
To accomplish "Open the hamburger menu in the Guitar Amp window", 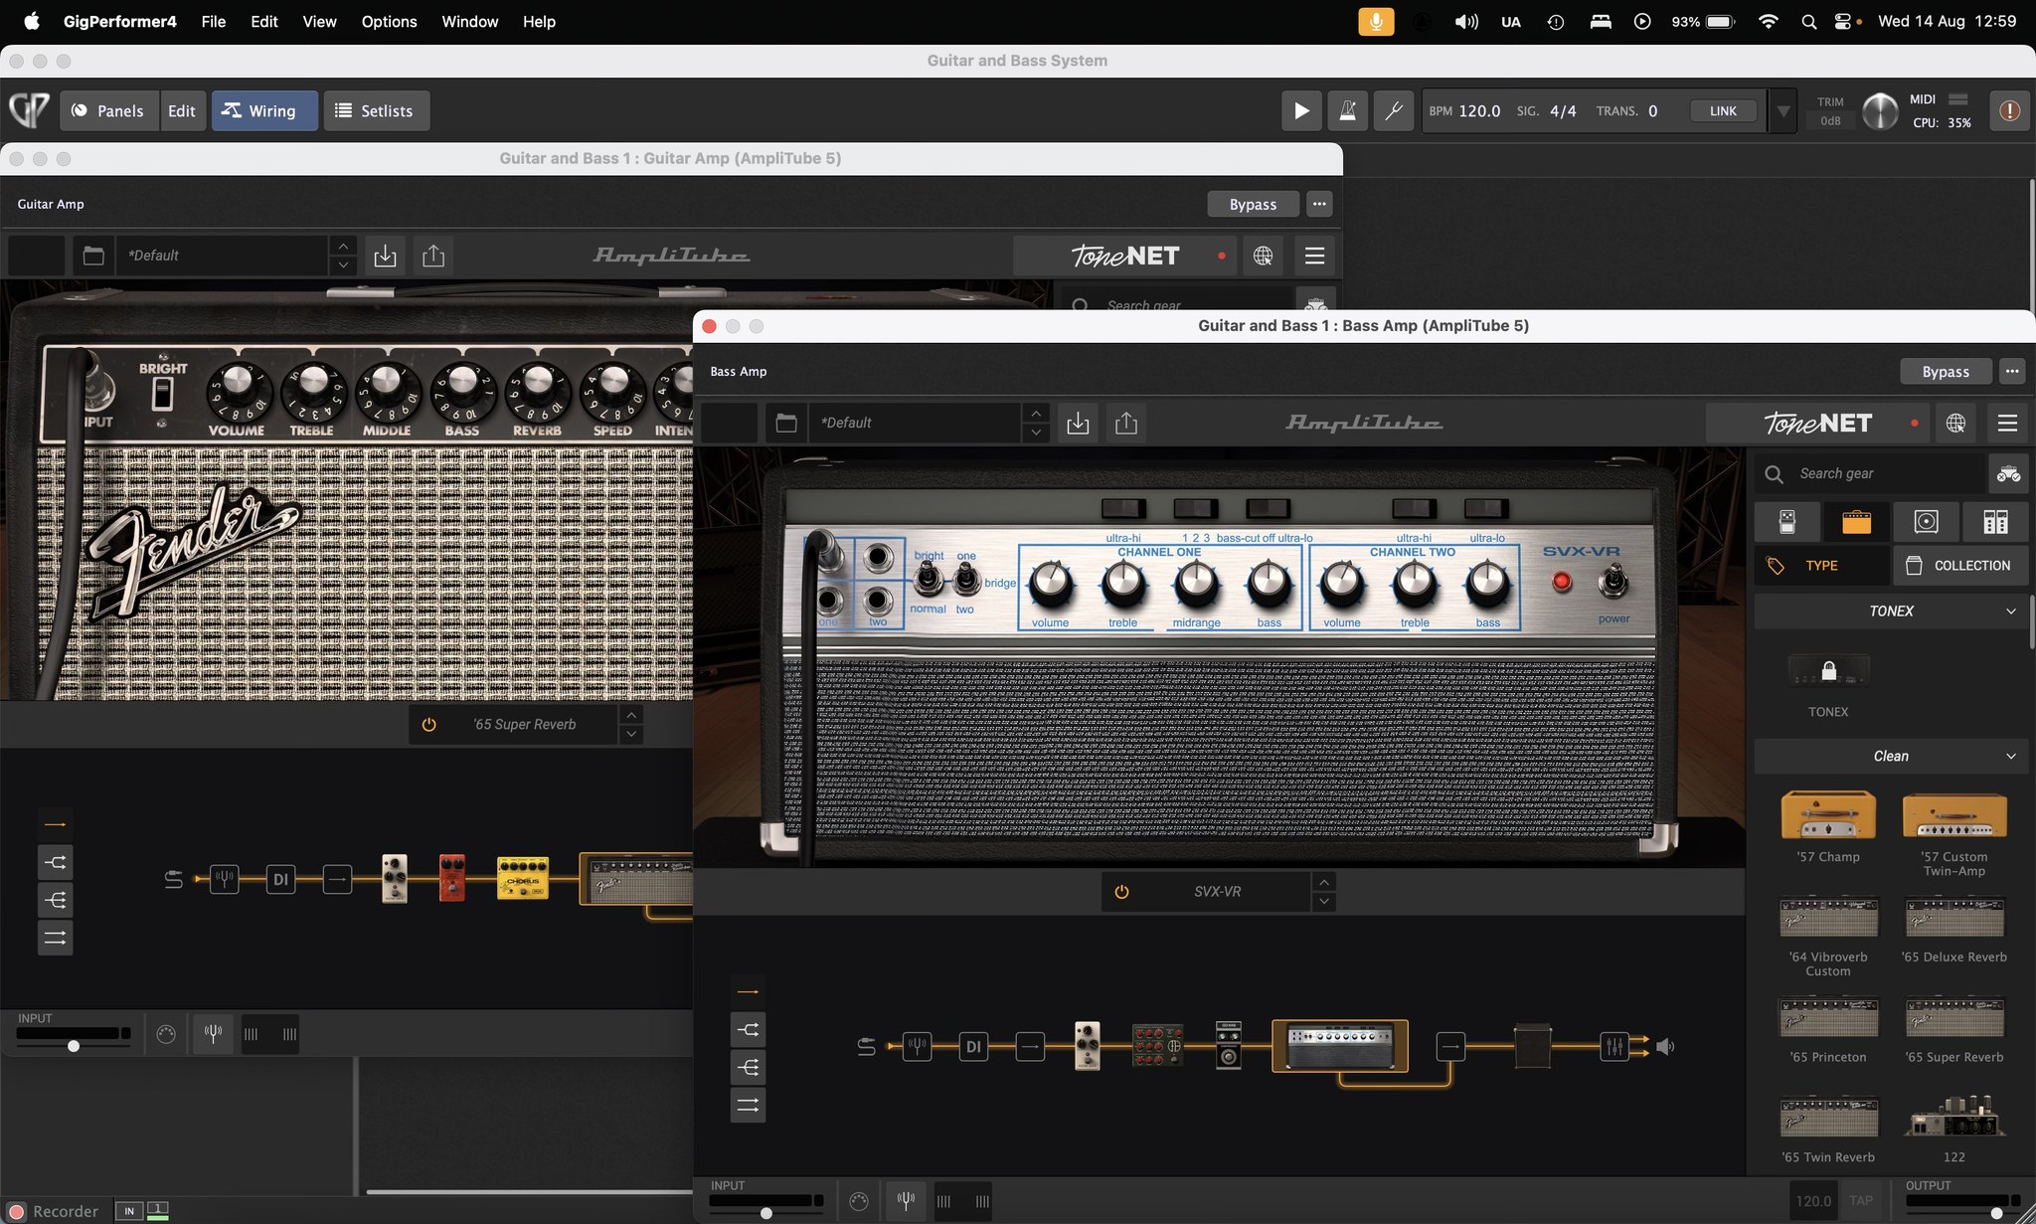I will click(1314, 256).
